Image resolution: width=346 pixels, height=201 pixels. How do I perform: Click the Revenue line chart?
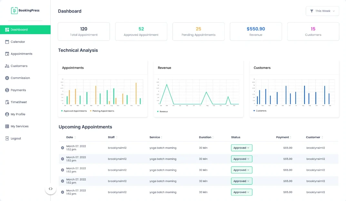[198, 92]
